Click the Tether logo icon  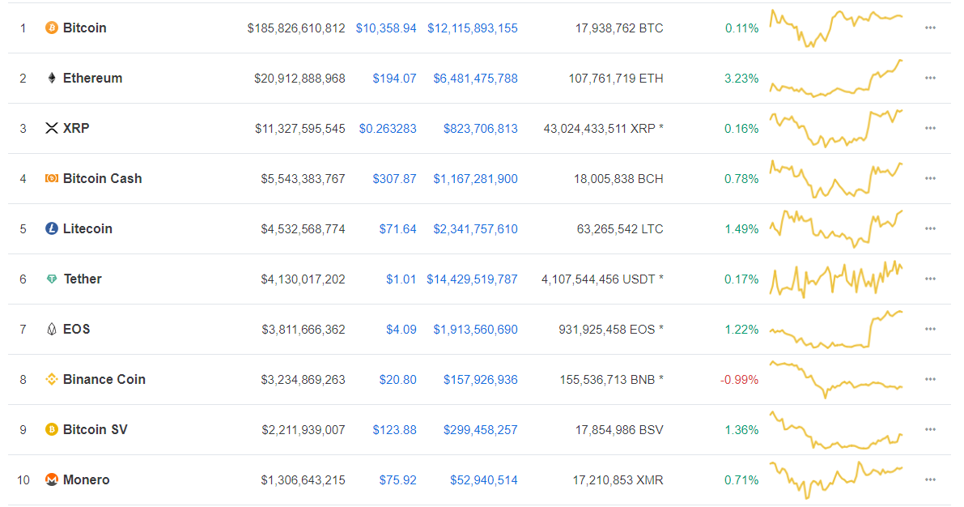point(52,279)
